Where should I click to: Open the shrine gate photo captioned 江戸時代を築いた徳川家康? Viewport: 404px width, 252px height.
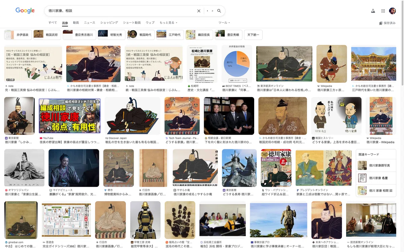click(x=374, y=64)
